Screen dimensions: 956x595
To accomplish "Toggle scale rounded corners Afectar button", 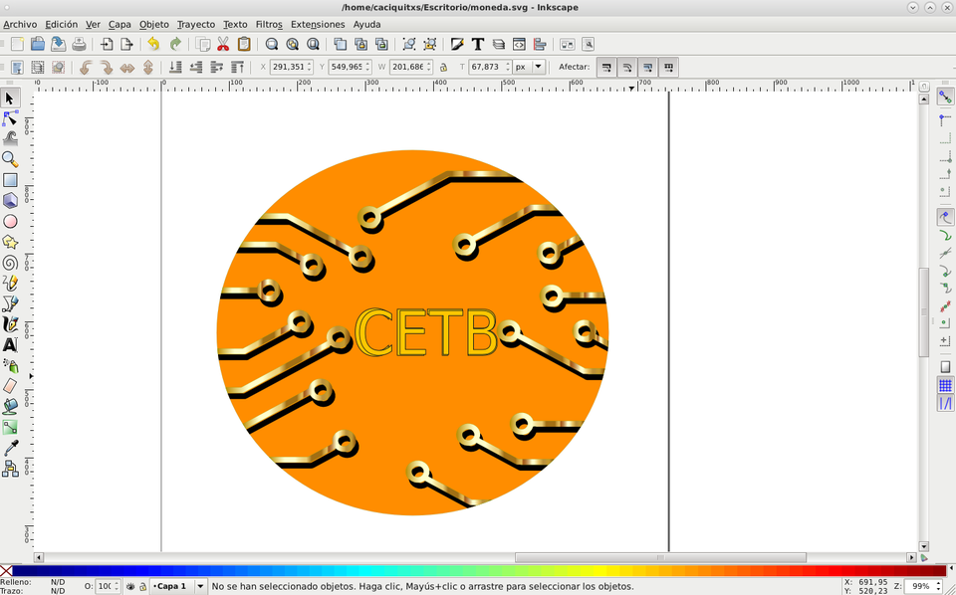I will click(627, 67).
